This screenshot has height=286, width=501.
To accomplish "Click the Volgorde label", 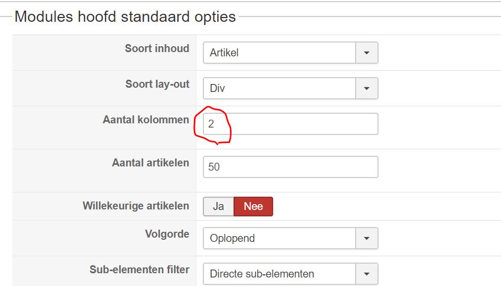I will click(167, 234).
